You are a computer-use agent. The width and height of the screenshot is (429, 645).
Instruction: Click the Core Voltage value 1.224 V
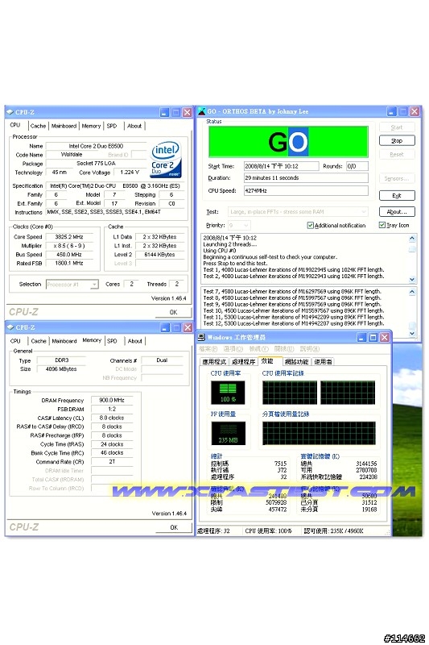click(130, 173)
